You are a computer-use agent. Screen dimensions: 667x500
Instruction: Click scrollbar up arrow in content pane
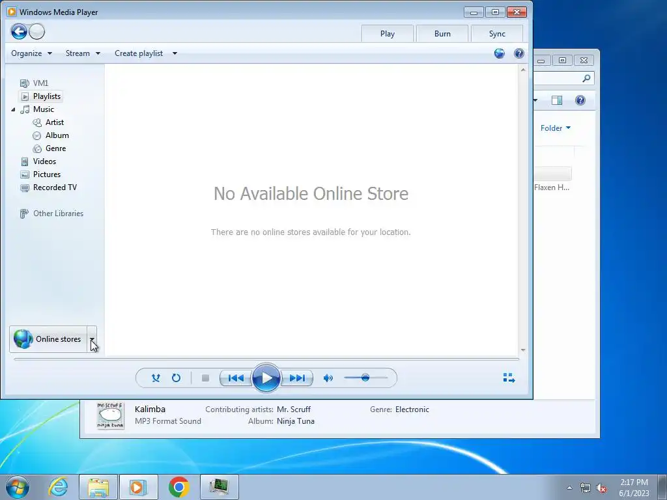pyautogui.click(x=523, y=70)
